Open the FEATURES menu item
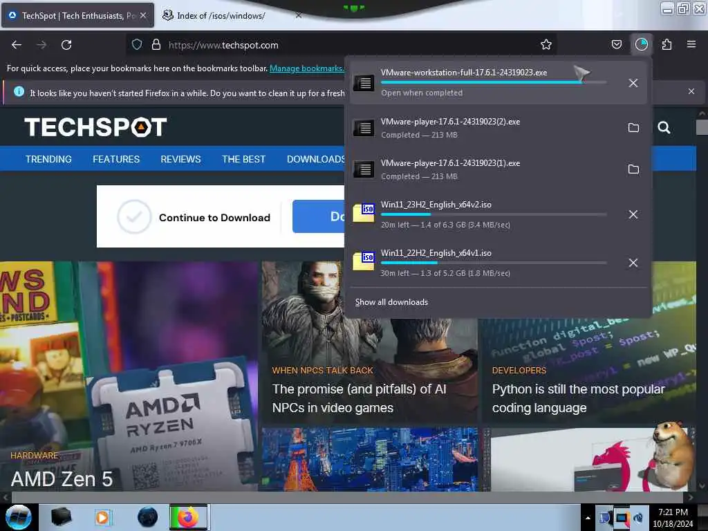 tap(116, 159)
